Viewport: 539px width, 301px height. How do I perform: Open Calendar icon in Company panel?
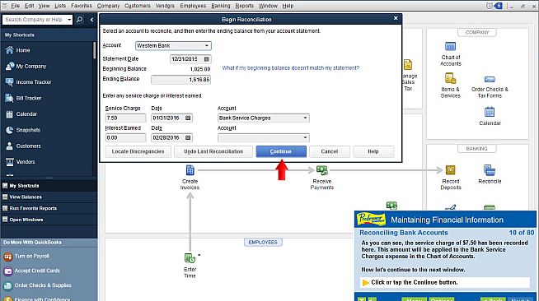tap(490, 112)
